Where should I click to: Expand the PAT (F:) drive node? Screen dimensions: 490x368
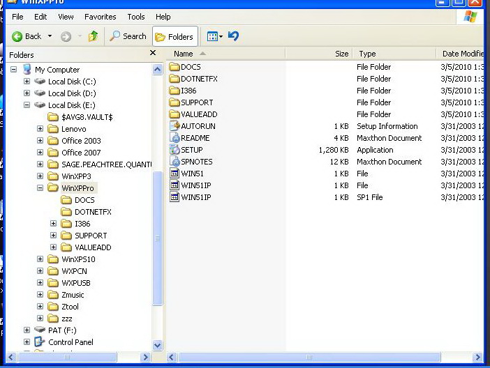(x=27, y=330)
